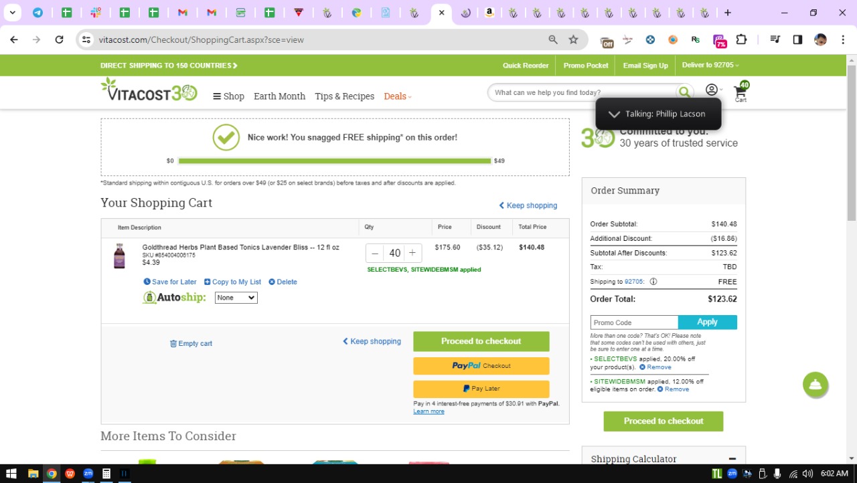Viewport: 857px width, 483px height.
Task: Toggle the browser side panel
Action: point(797,39)
